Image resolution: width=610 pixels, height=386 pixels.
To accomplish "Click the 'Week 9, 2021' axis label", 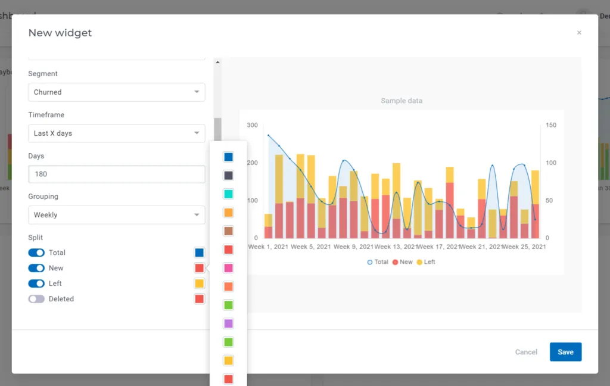I will 353,247.
